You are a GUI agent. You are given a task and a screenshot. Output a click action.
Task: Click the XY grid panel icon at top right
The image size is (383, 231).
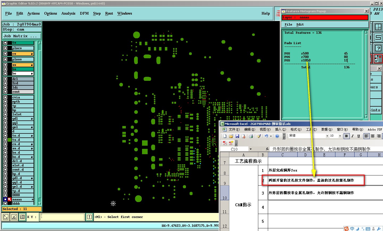coord(378,27)
